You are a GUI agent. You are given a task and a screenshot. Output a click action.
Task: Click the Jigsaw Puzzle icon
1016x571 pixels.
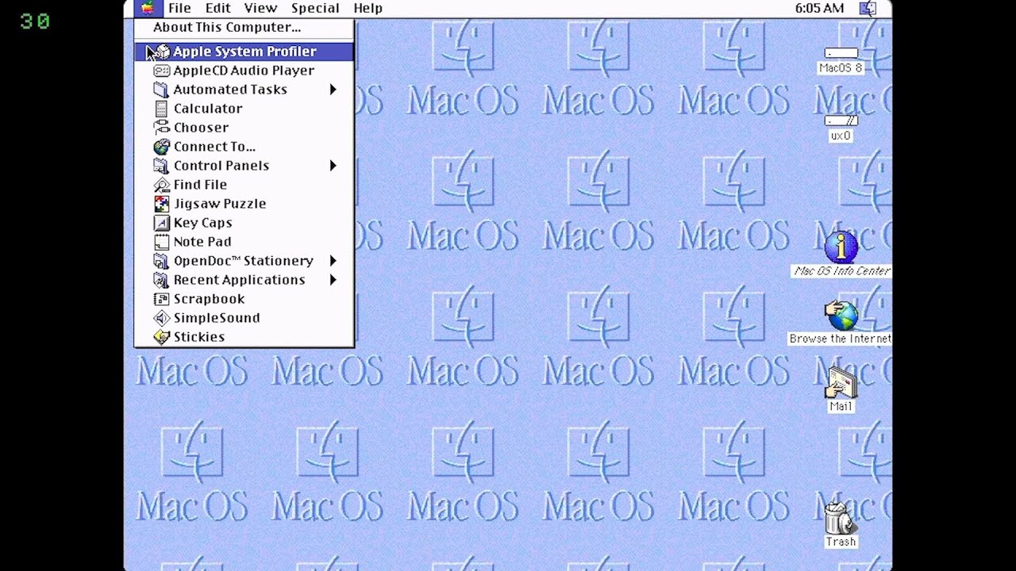click(x=161, y=204)
